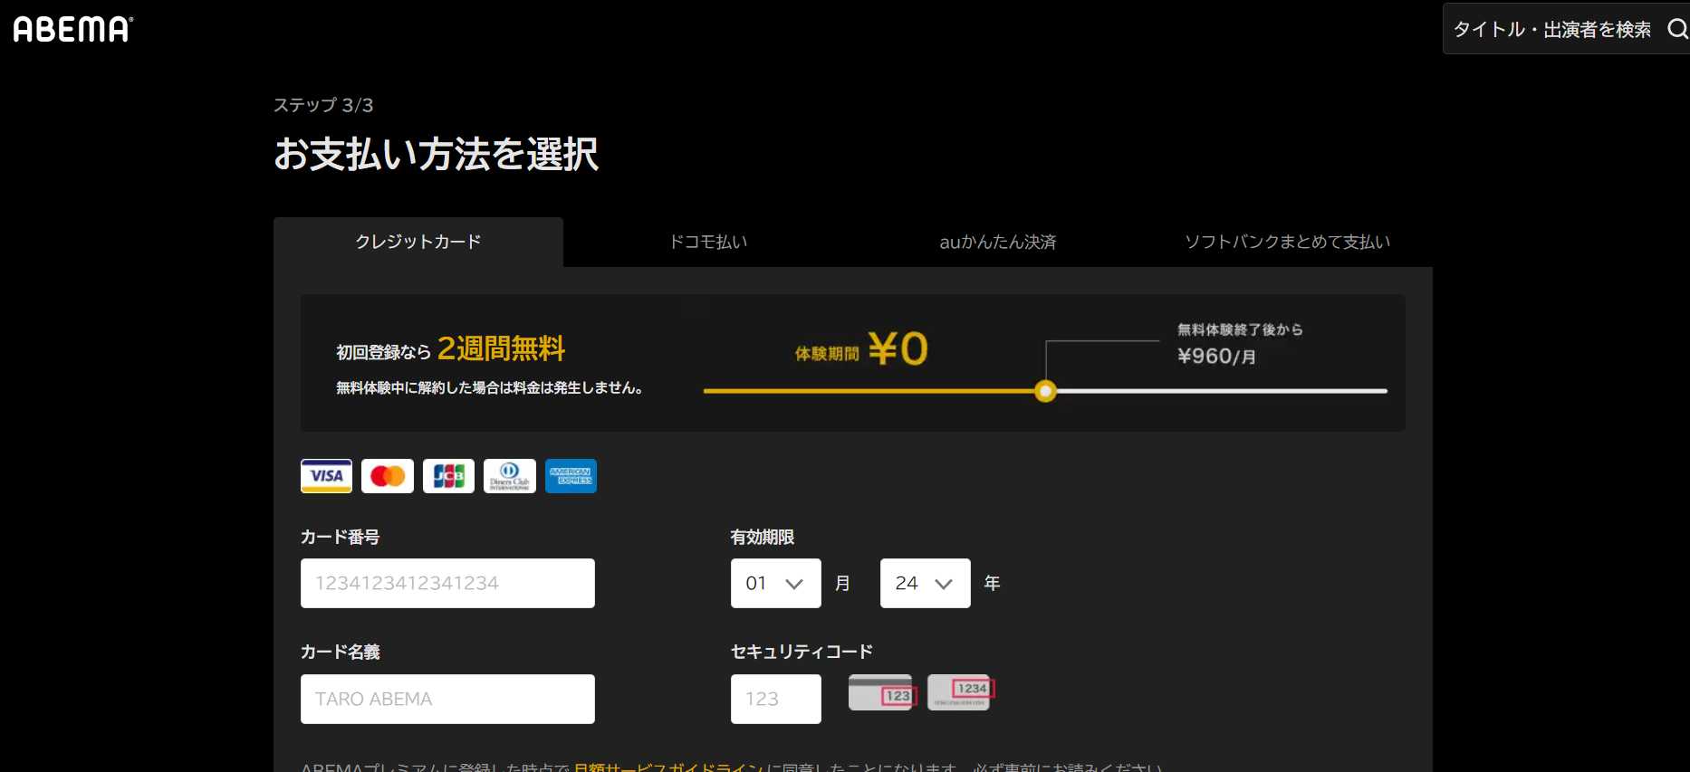
Task: Click the American Express card icon
Action: click(x=571, y=476)
